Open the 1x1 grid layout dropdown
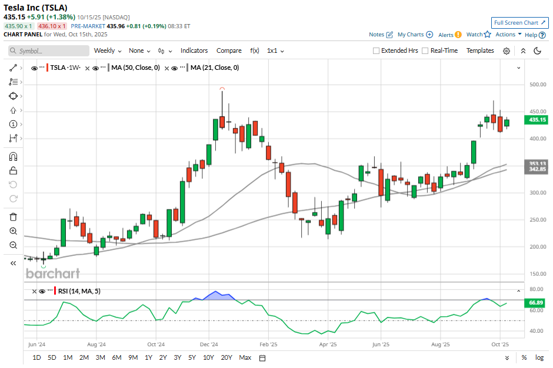The height and width of the screenshot is (368, 553). click(x=275, y=50)
